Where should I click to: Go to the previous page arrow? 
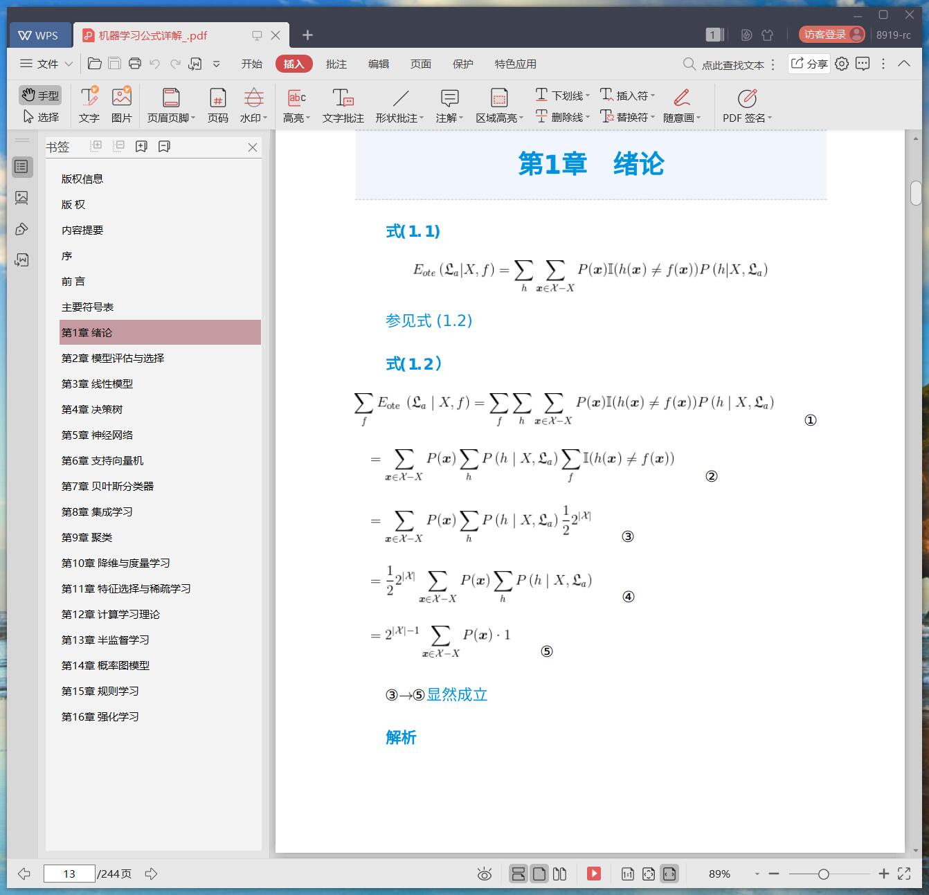24,874
